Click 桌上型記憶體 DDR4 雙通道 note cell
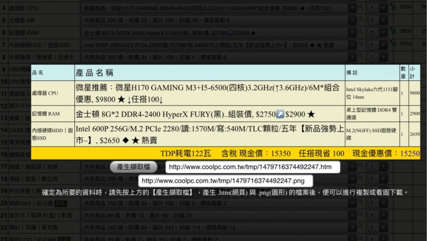This screenshot has width=428, height=241. [x=372, y=114]
